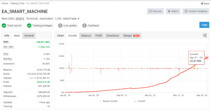Click the red growth marker on chart
Screen dimensions: 211x111
point(207,58)
